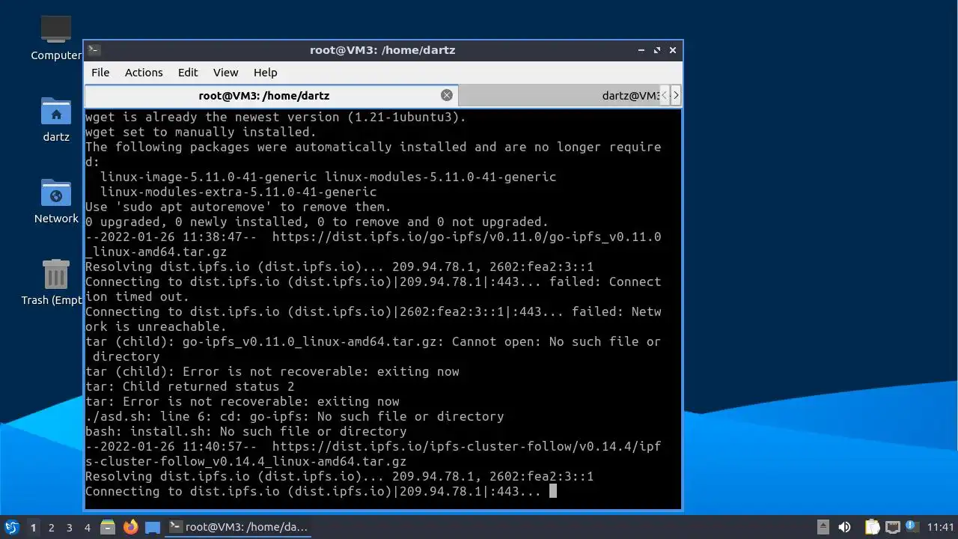Screen dimensions: 958x539
Task: Open the File menu
Action: 100,73
